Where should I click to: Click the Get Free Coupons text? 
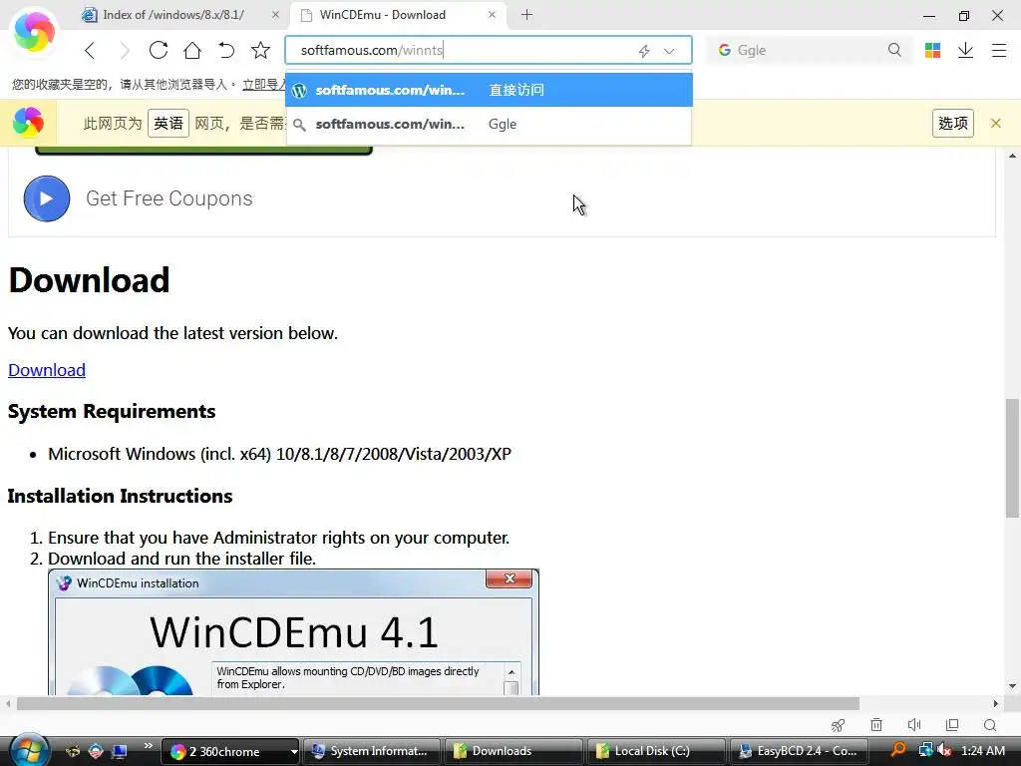click(170, 198)
